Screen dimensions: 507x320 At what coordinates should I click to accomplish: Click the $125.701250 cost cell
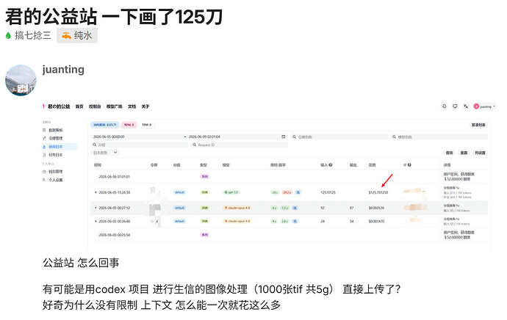coord(378,192)
